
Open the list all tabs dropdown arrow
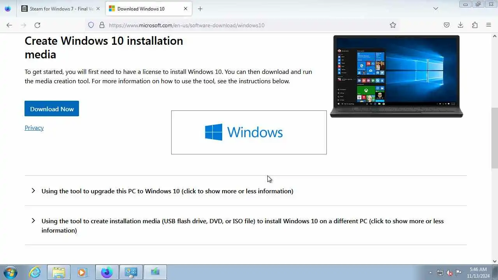point(436,9)
